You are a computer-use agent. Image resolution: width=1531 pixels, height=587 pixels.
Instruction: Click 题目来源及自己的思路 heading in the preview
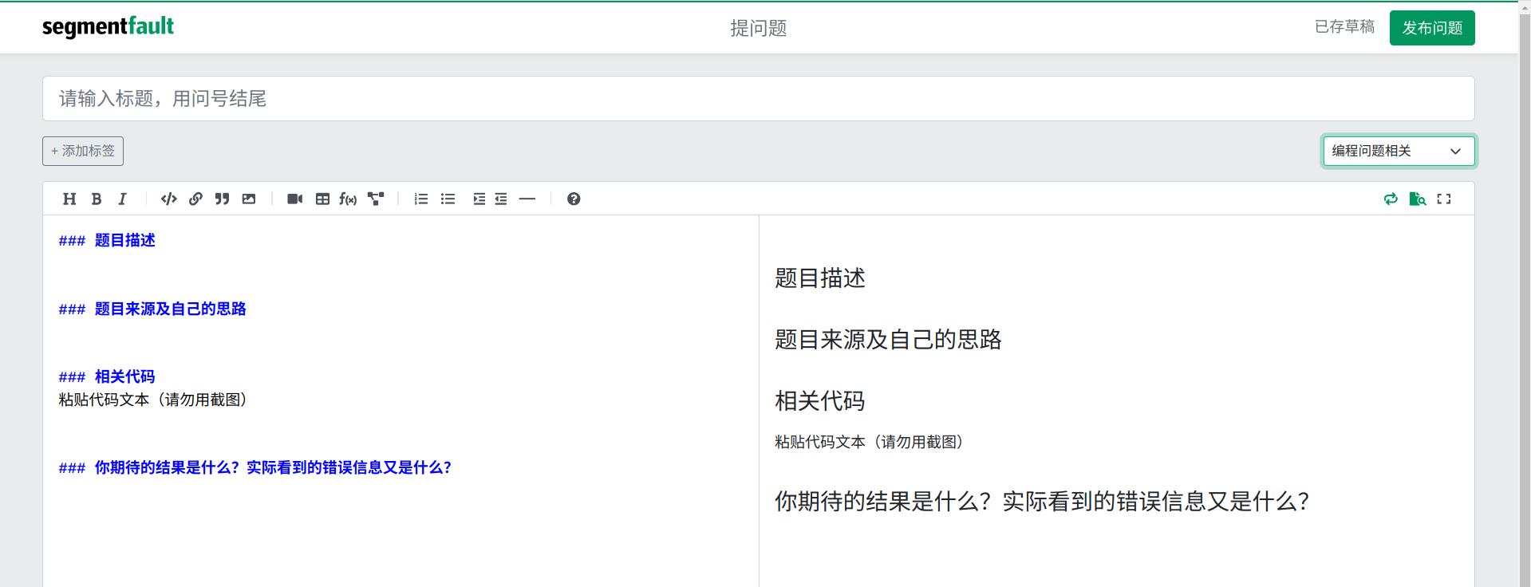[888, 340]
